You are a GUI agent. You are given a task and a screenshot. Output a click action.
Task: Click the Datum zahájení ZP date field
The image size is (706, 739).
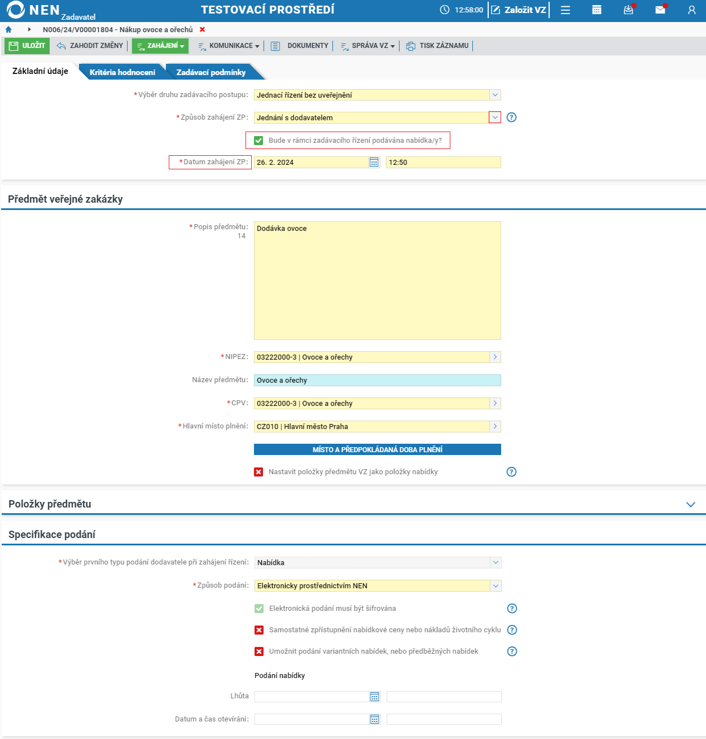point(312,163)
